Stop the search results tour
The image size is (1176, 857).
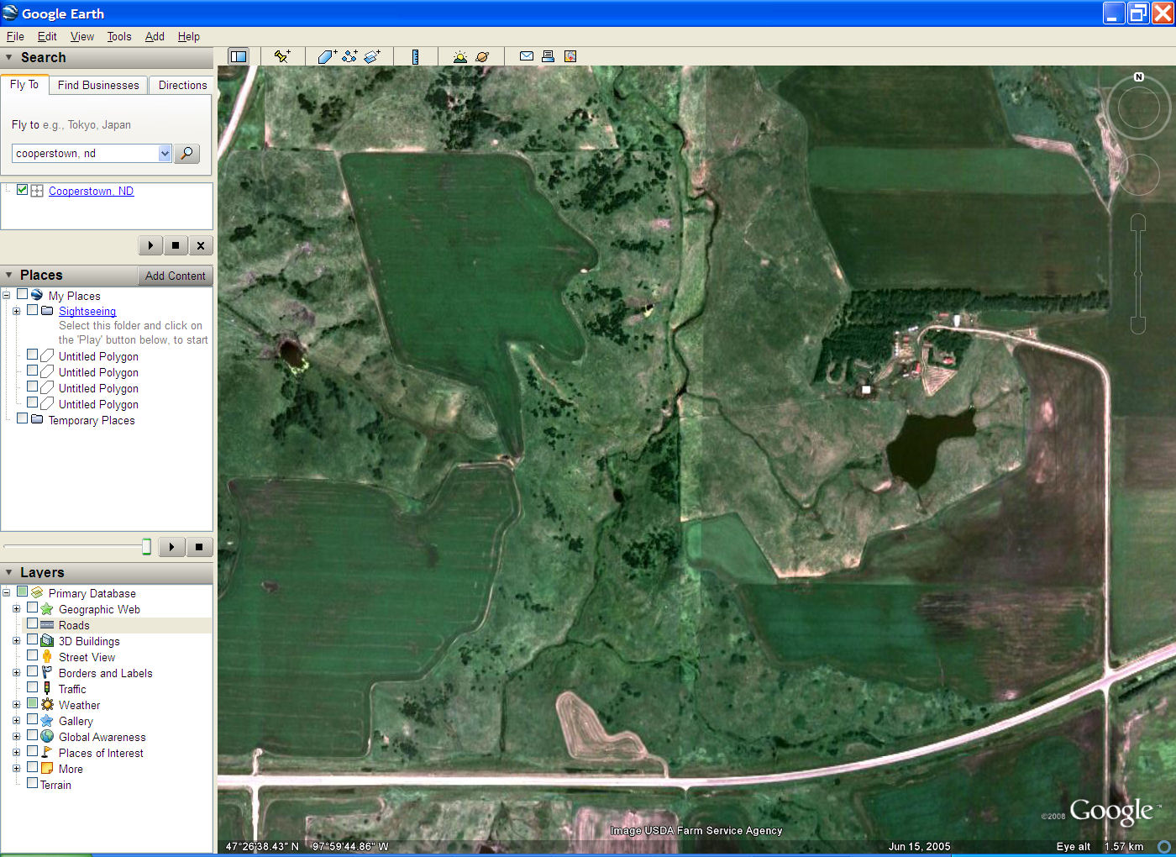click(x=176, y=245)
